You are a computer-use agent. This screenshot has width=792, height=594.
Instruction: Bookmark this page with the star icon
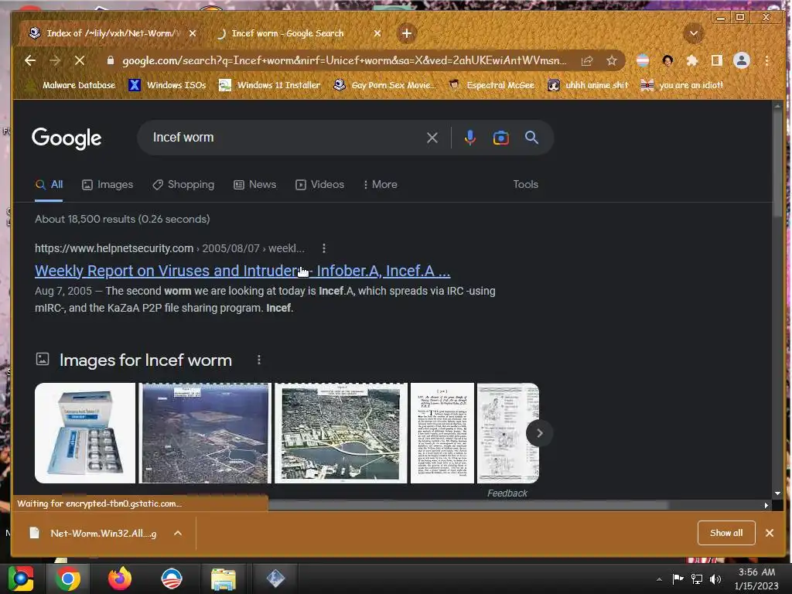tap(612, 60)
